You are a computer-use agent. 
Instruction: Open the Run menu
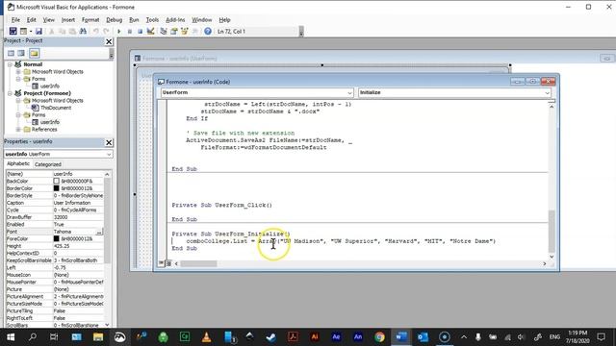tap(134, 19)
